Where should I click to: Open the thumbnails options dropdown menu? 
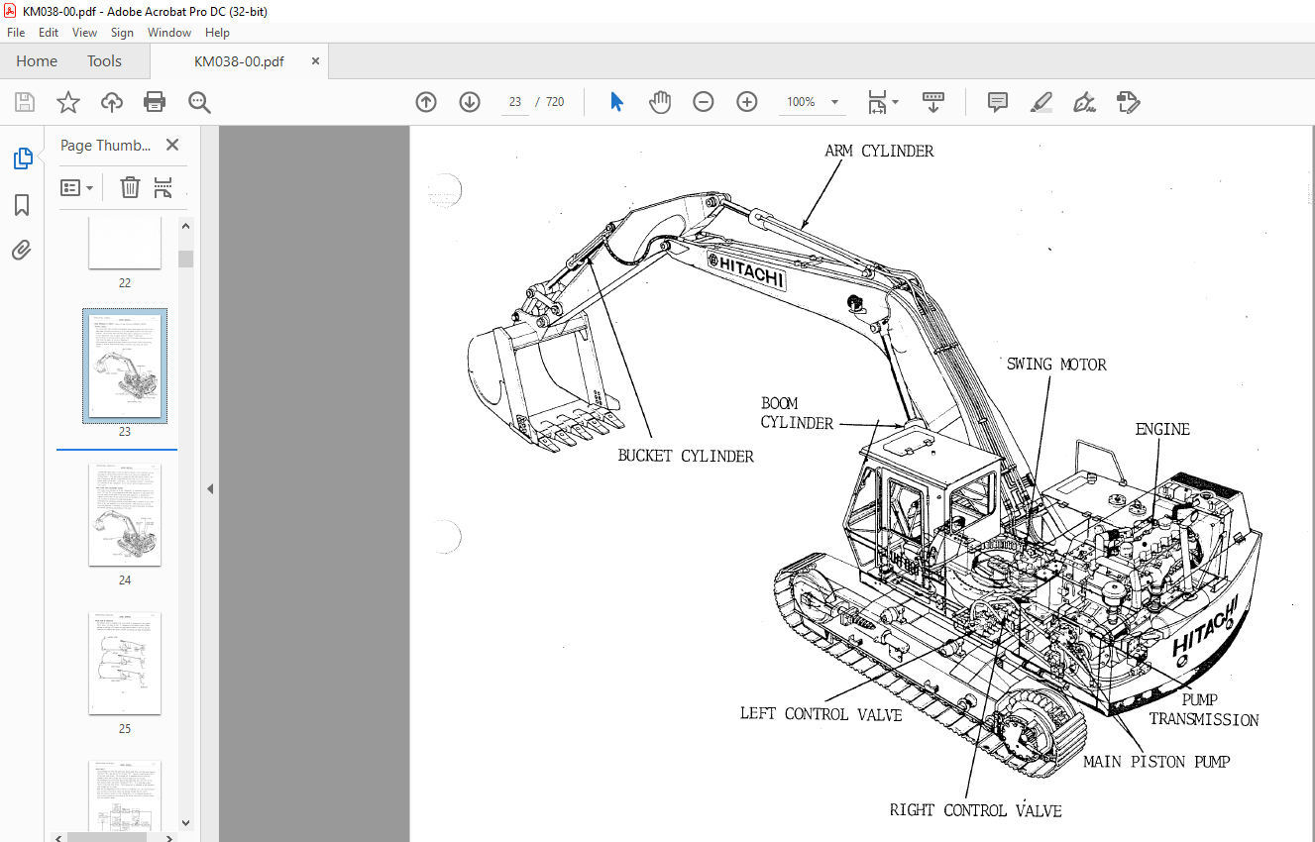pyautogui.click(x=77, y=187)
